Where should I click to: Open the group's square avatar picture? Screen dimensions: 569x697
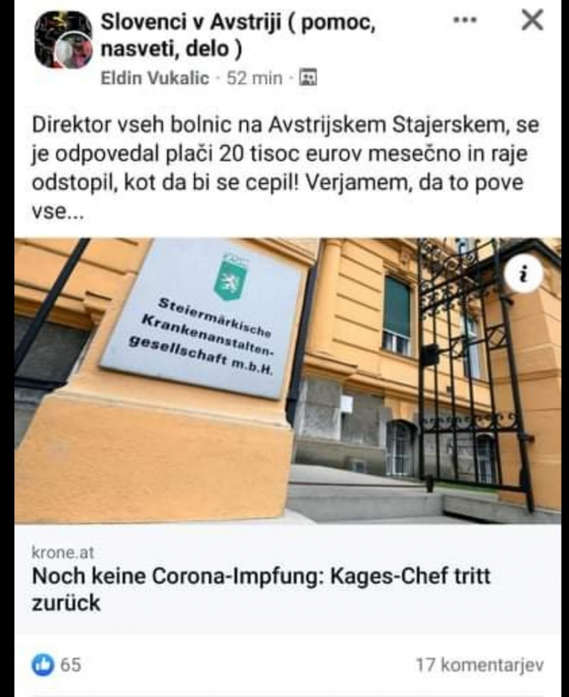click(x=63, y=40)
